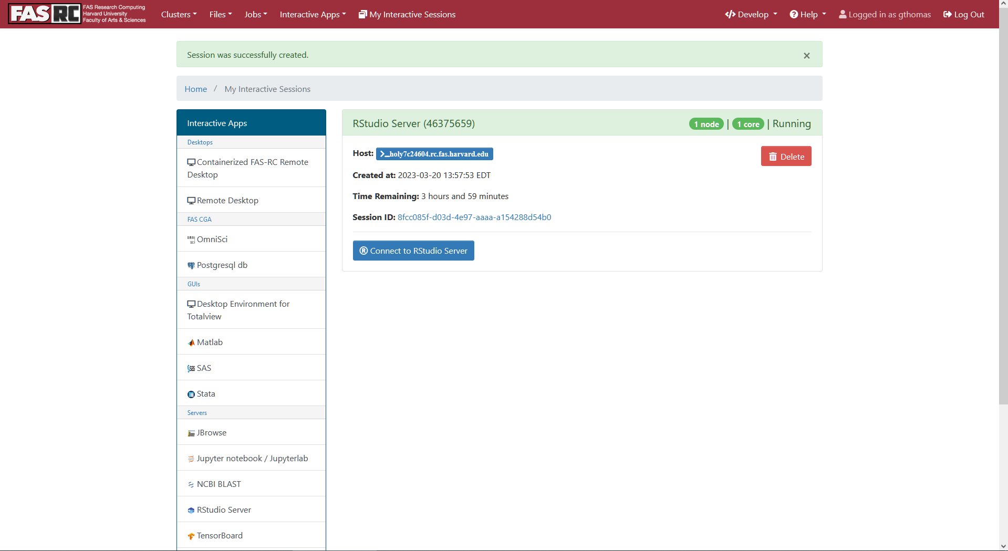
Task: Launch the SAS interactive app
Action: click(x=203, y=368)
